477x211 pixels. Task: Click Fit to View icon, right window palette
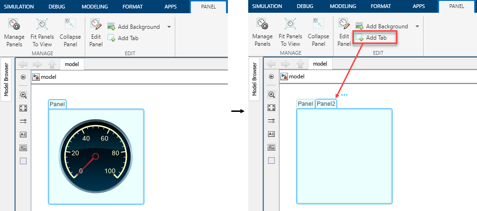tap(271, 108)
